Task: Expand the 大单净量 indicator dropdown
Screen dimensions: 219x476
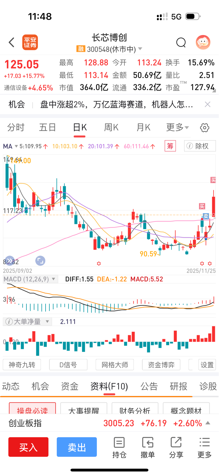Action: (47, 322)
